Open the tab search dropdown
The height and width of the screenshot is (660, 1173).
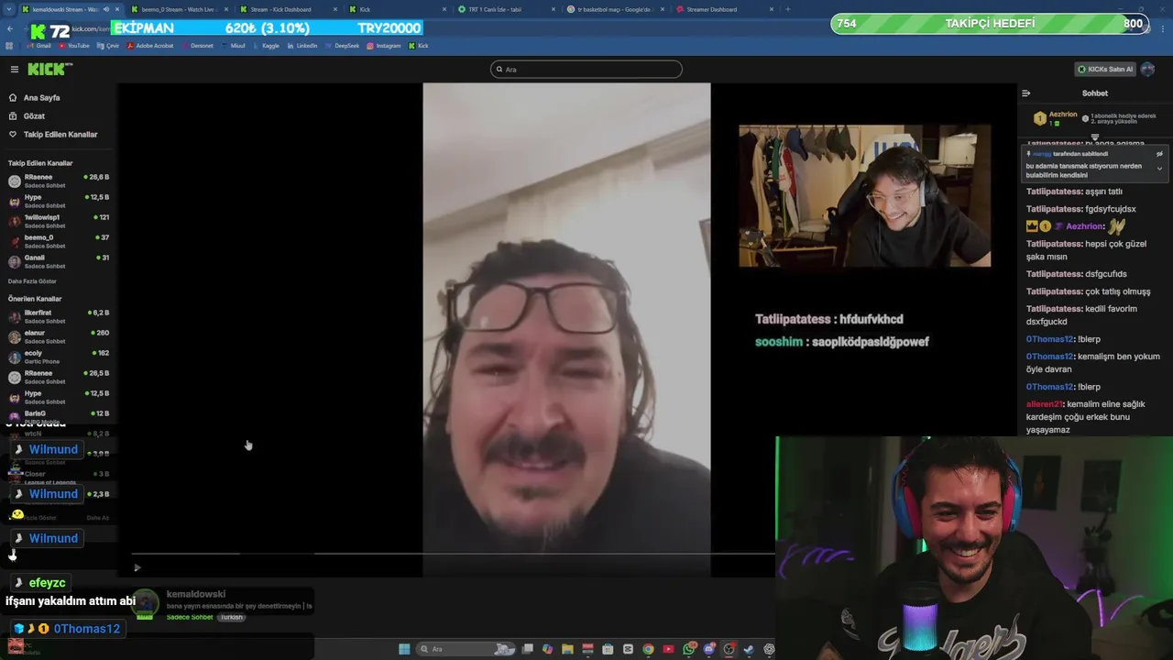(x=9, y=9)
